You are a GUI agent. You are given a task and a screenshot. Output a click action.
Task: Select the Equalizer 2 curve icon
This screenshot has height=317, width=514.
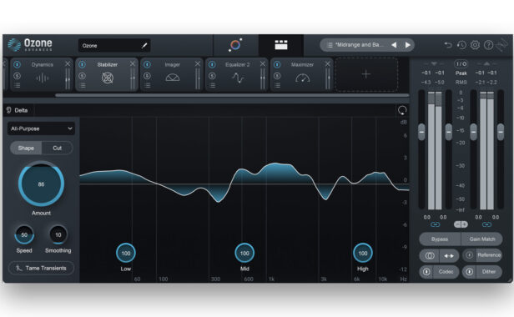click(238, 78)
